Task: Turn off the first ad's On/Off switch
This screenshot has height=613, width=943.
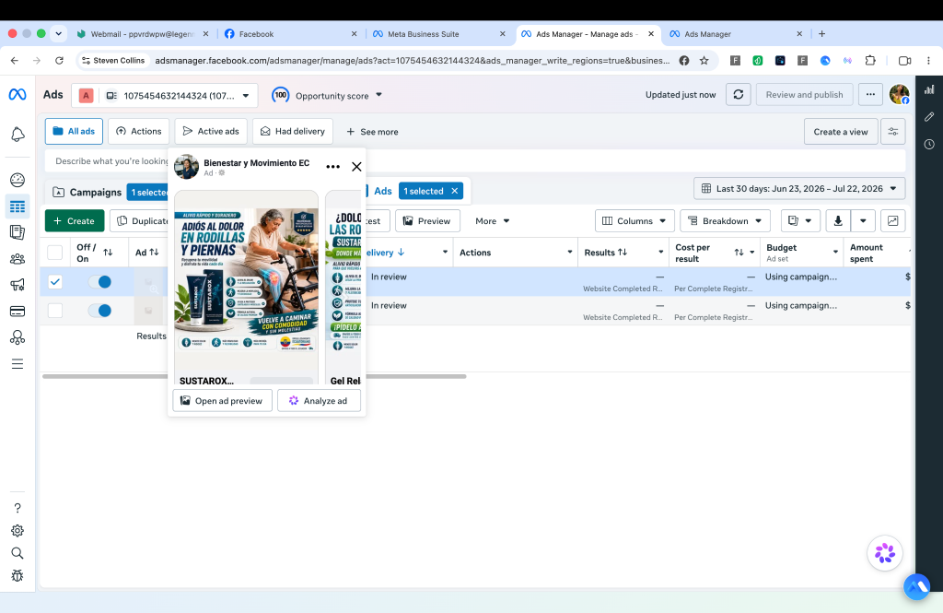Action: coord(99,282)
